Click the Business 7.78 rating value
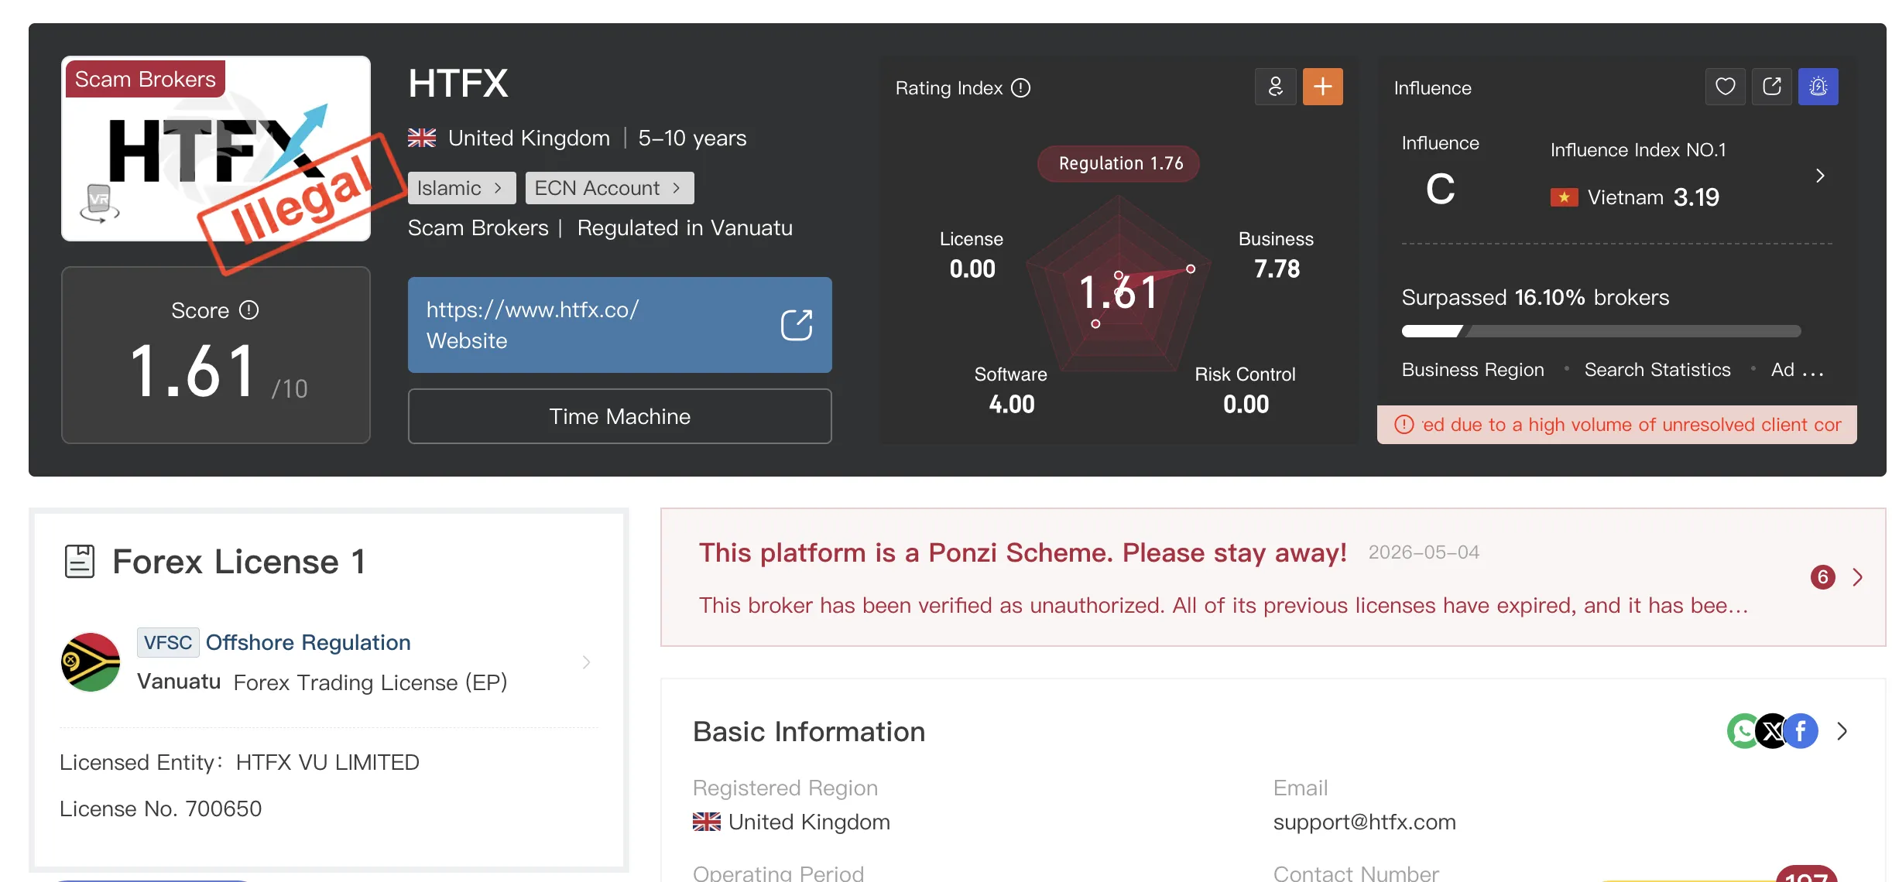Viewport: 1892px width, 882px height. (1277, 268)
